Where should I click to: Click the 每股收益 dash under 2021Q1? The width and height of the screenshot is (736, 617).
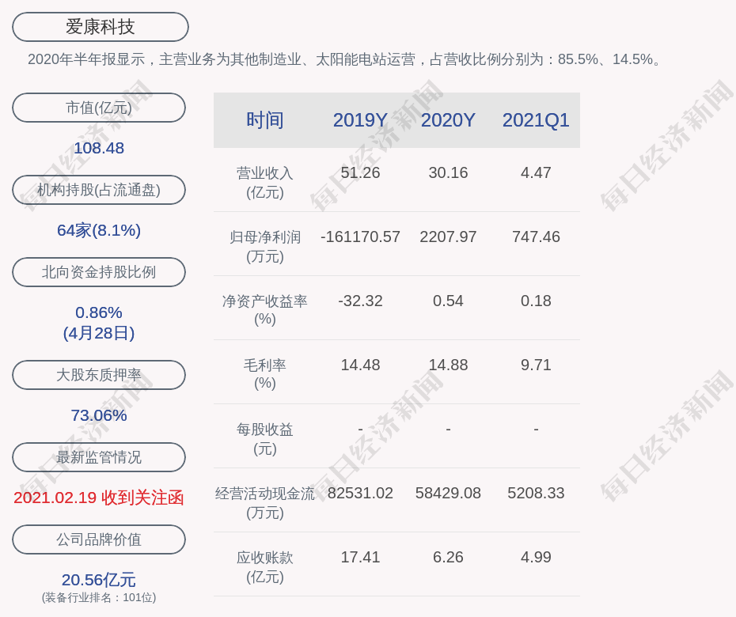coord(536,429)
